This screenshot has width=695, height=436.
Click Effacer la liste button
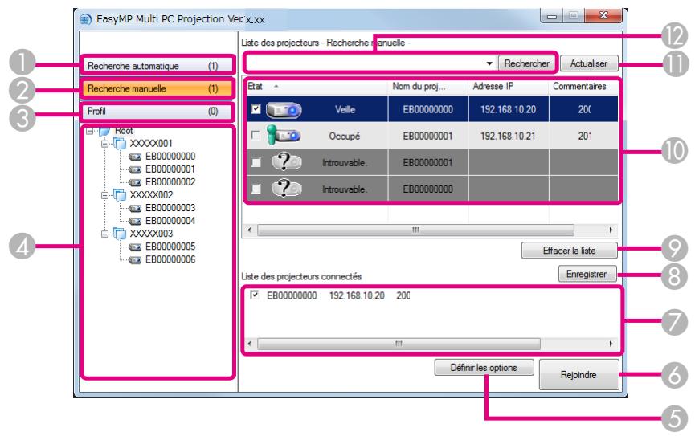point(569,251)
